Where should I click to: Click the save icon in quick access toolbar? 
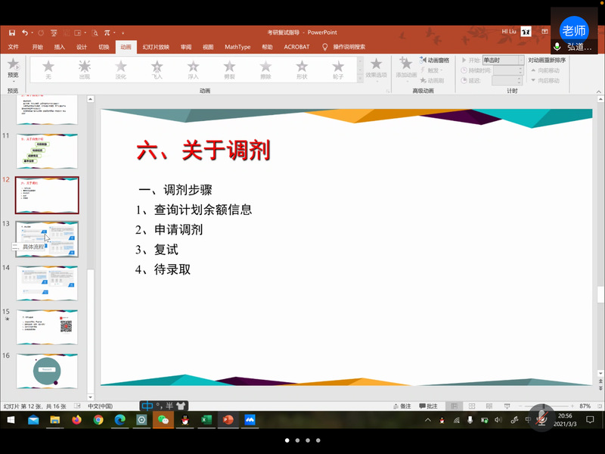pyautogui.click(x=12, y=33)
